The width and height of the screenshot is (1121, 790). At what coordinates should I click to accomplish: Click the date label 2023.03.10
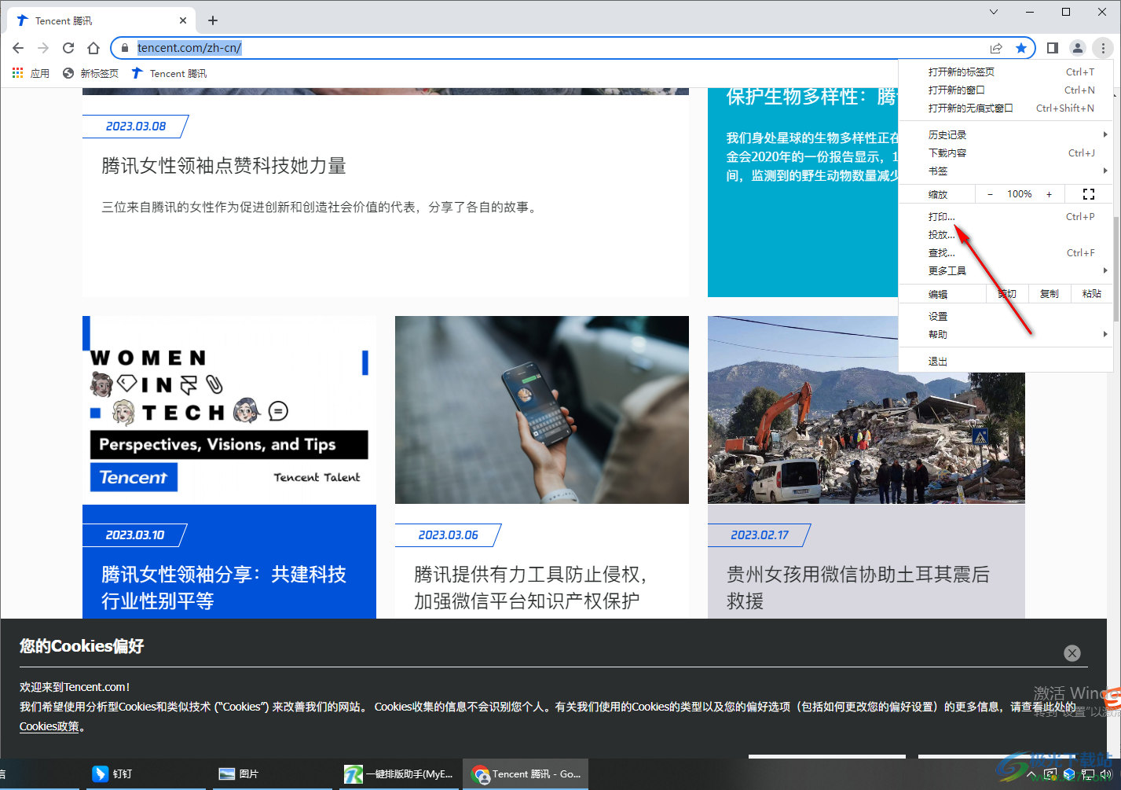click(x=135, y=535)
